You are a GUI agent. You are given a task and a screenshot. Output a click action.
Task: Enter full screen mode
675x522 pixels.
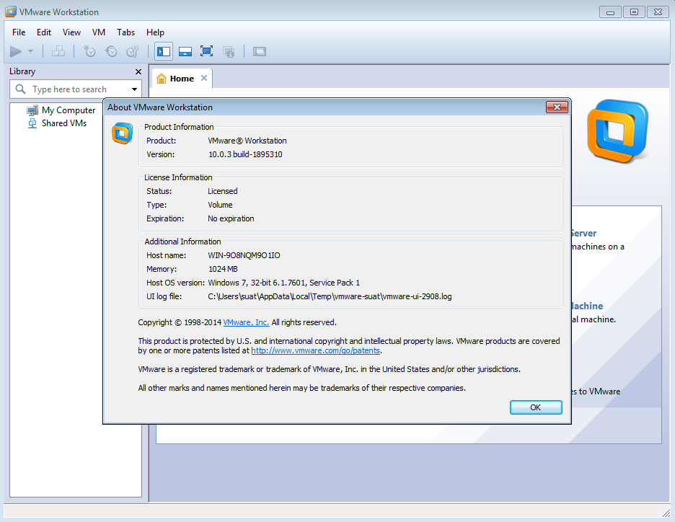tap(206, 51)
